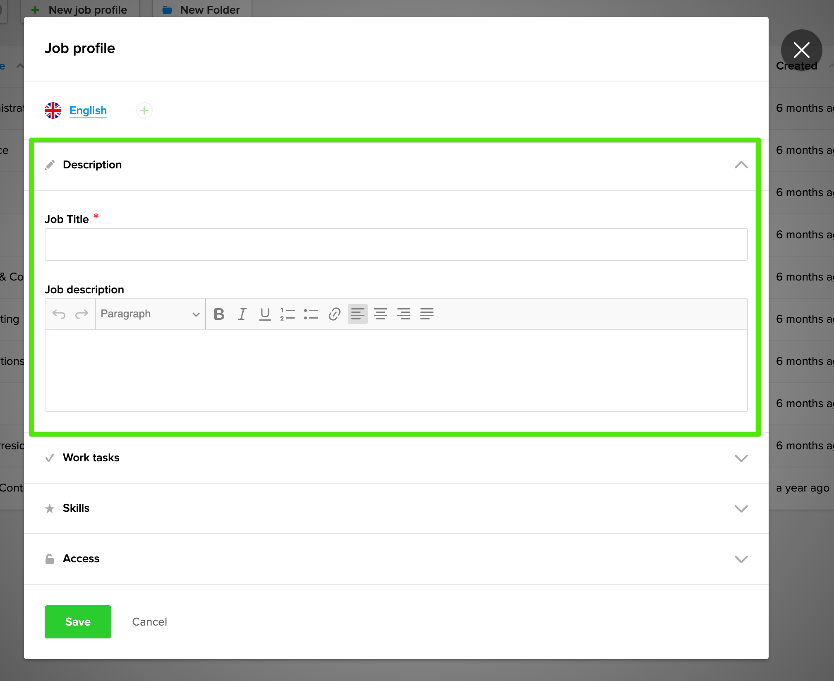Insert a numbered list
The height and width of the screenshot is (681, 834).
[288, 314]
